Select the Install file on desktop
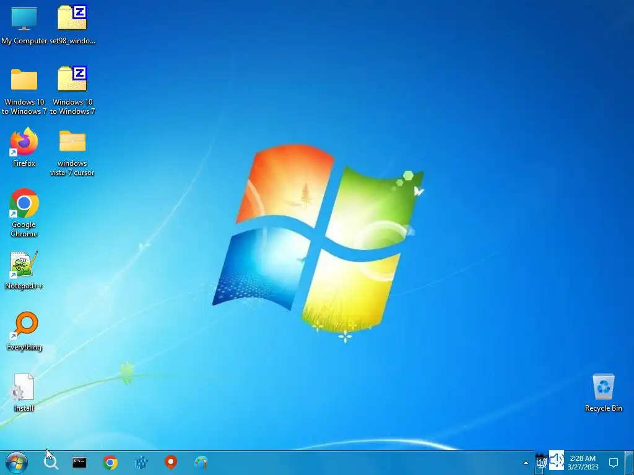Viewport: 634px width, 475px height. pyautogui.click(x=24, y=393)
